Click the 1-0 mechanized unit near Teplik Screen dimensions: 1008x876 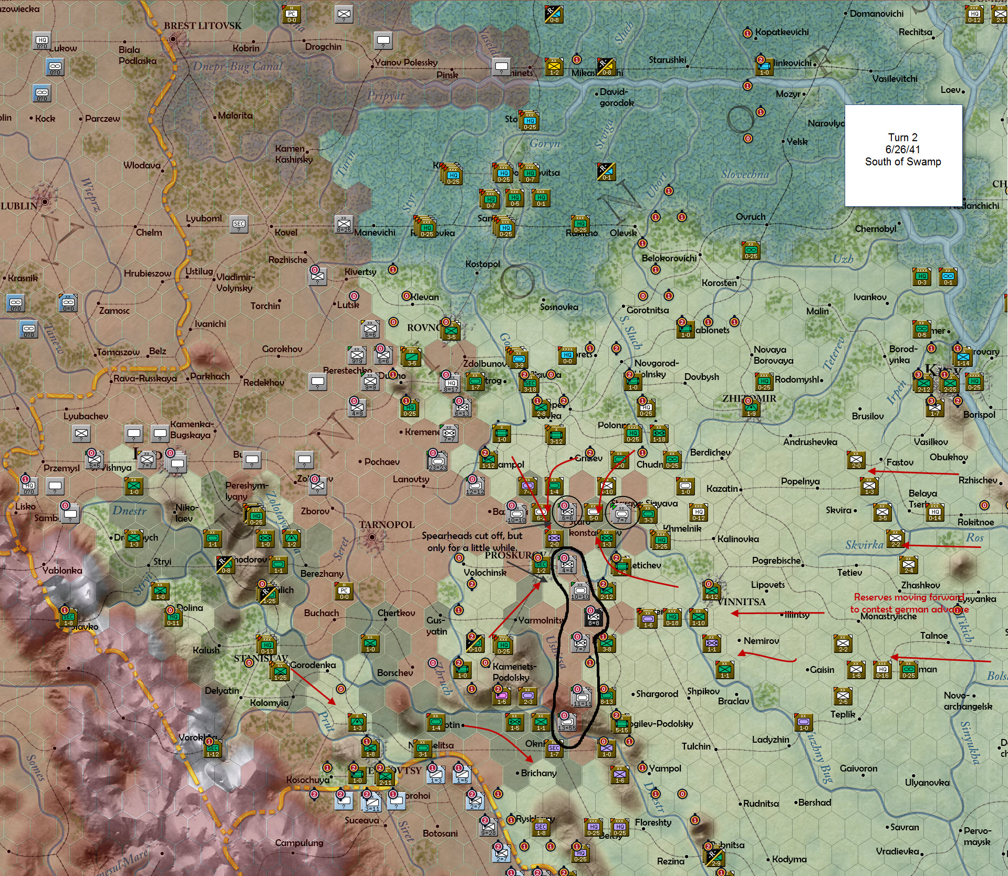click(804, 723)
